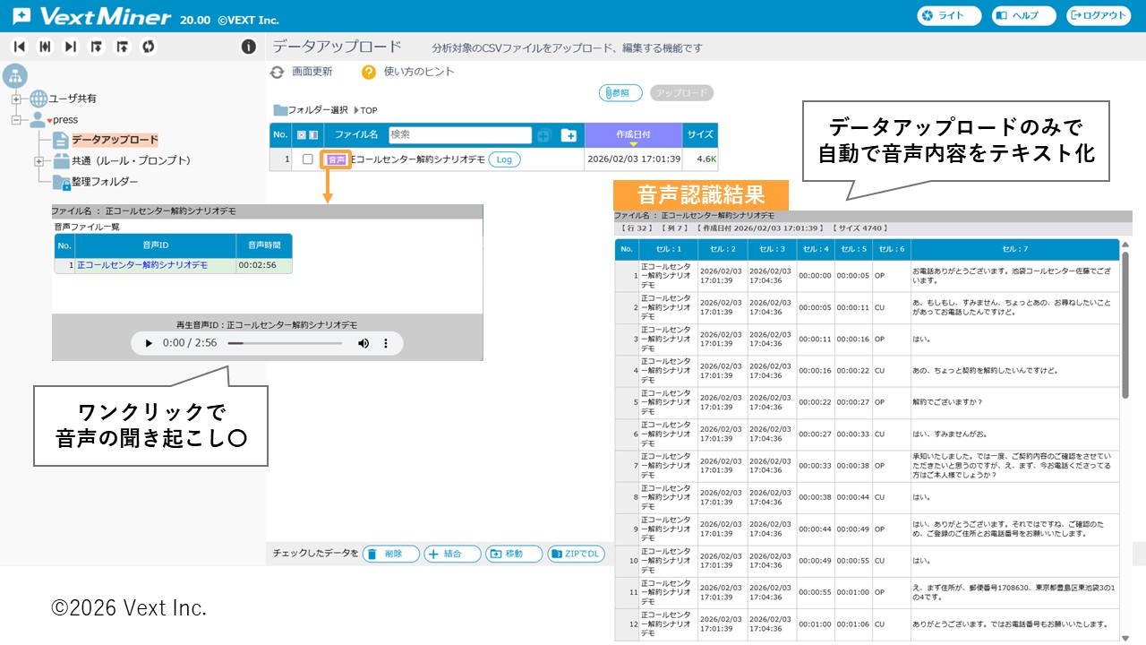Open the 整理フォルダー tree item
The height and width of the screenshot is (645, 1146).
click(x=105, y=182)
